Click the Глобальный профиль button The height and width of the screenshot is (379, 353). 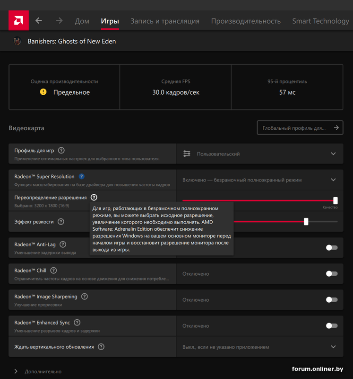click(x=300, y=128)
